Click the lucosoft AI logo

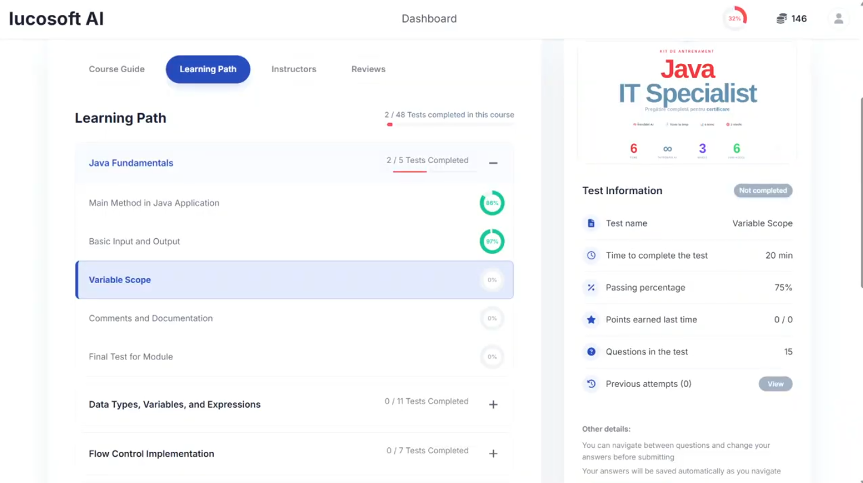pos(56,19)
